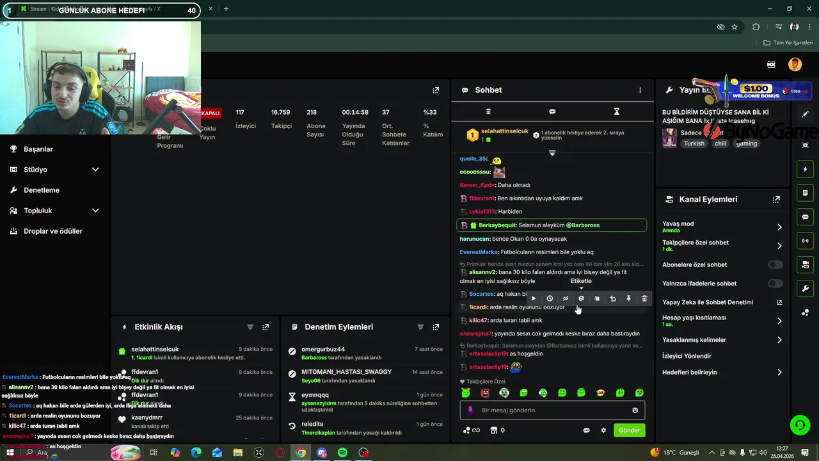Click the chill stream tag
This screenshot has width=819, height=461.
click(720, 143)
